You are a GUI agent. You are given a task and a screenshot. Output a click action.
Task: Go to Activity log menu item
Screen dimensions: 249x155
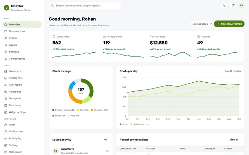pos(22,138)
